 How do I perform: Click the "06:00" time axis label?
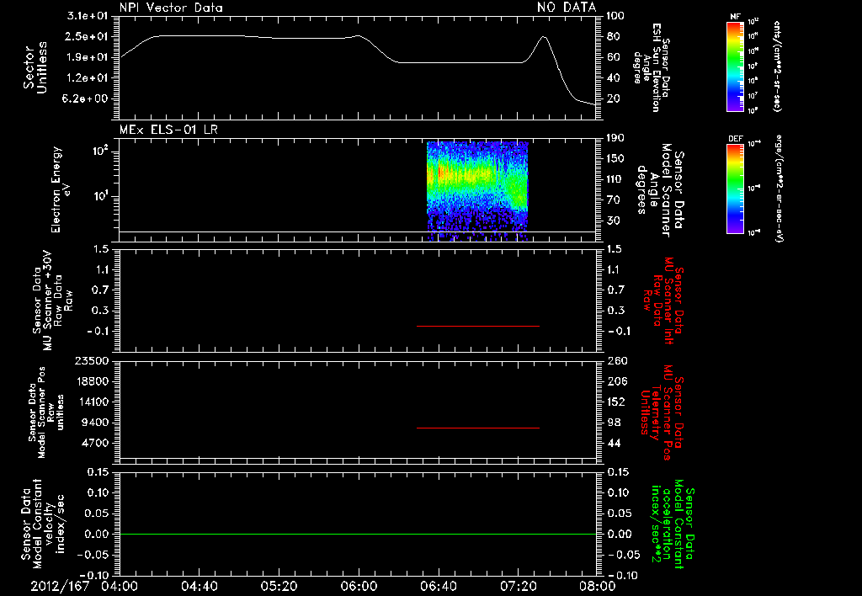359,586
